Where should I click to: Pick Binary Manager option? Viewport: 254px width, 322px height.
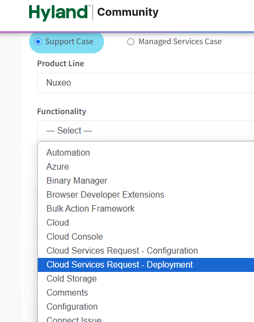point(146,180)
